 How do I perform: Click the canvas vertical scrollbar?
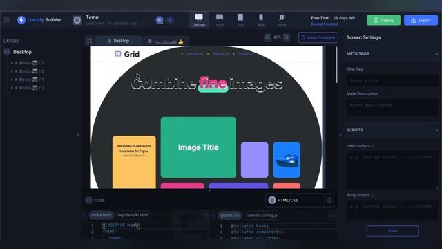click(336, 65)
